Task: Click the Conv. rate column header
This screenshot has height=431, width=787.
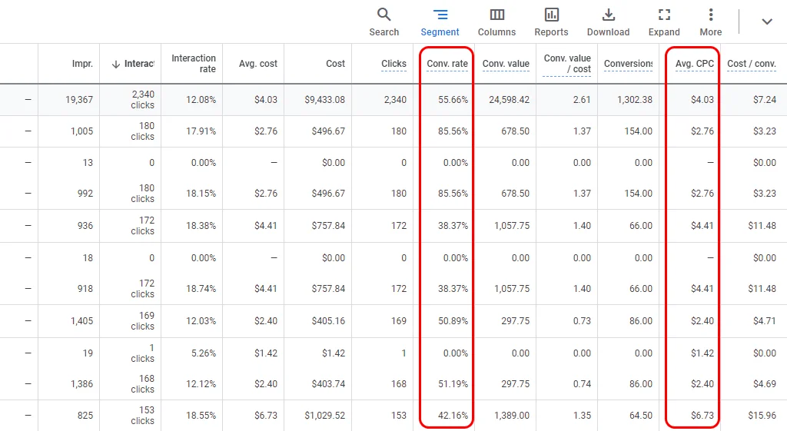Action: click(447, 64)
